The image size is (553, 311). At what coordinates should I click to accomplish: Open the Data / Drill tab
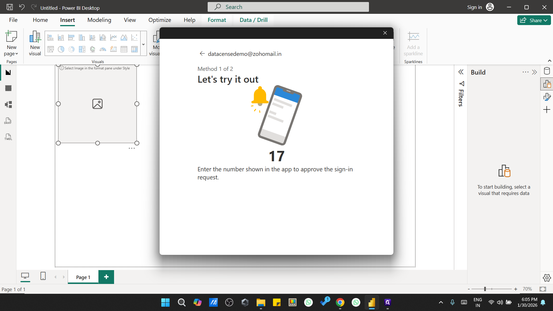click(253, 20)
